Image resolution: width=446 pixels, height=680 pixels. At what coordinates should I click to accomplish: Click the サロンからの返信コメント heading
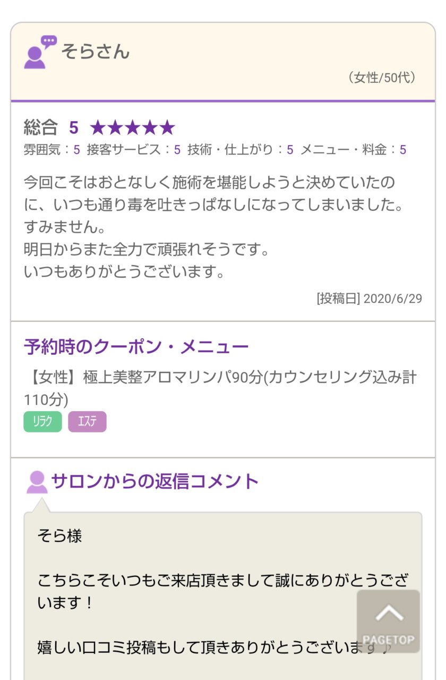[x=155, y=481]
